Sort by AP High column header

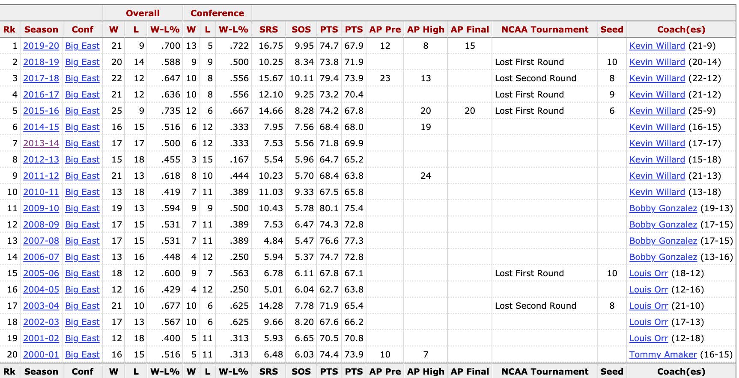(426, 30)
